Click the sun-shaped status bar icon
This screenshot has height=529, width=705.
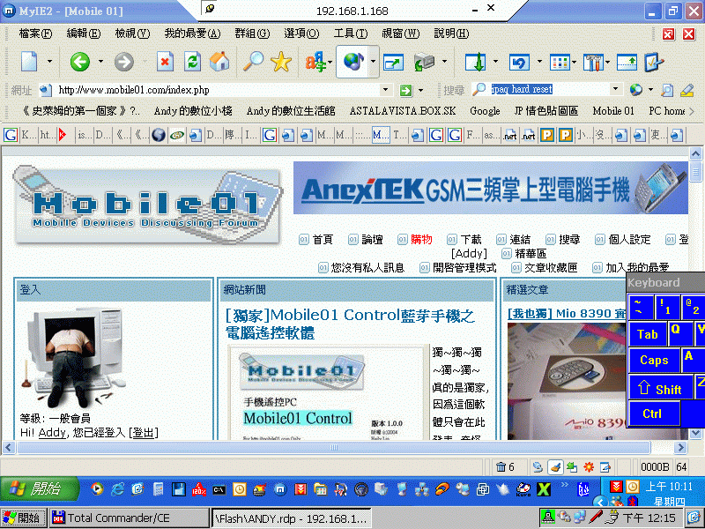(x=589, y=467)
